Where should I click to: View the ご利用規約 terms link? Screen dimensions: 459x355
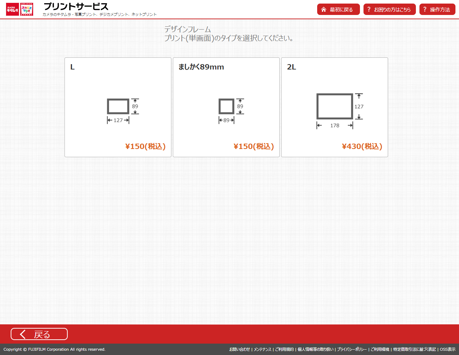tap(284, 349)
